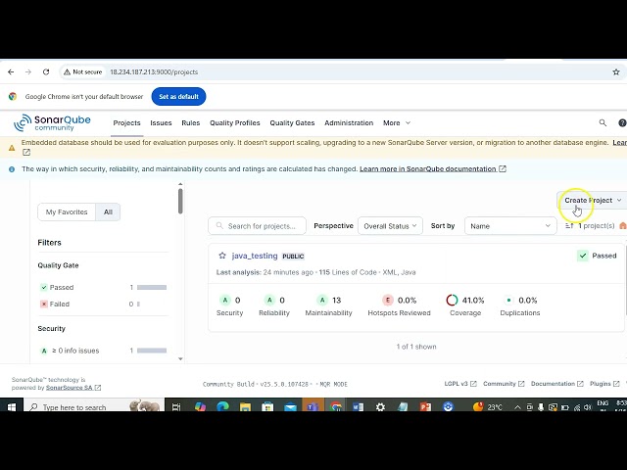The width and height of the screenshot is (627, 470).
Task: Open the Issues tab
Action: coord(161,123)
